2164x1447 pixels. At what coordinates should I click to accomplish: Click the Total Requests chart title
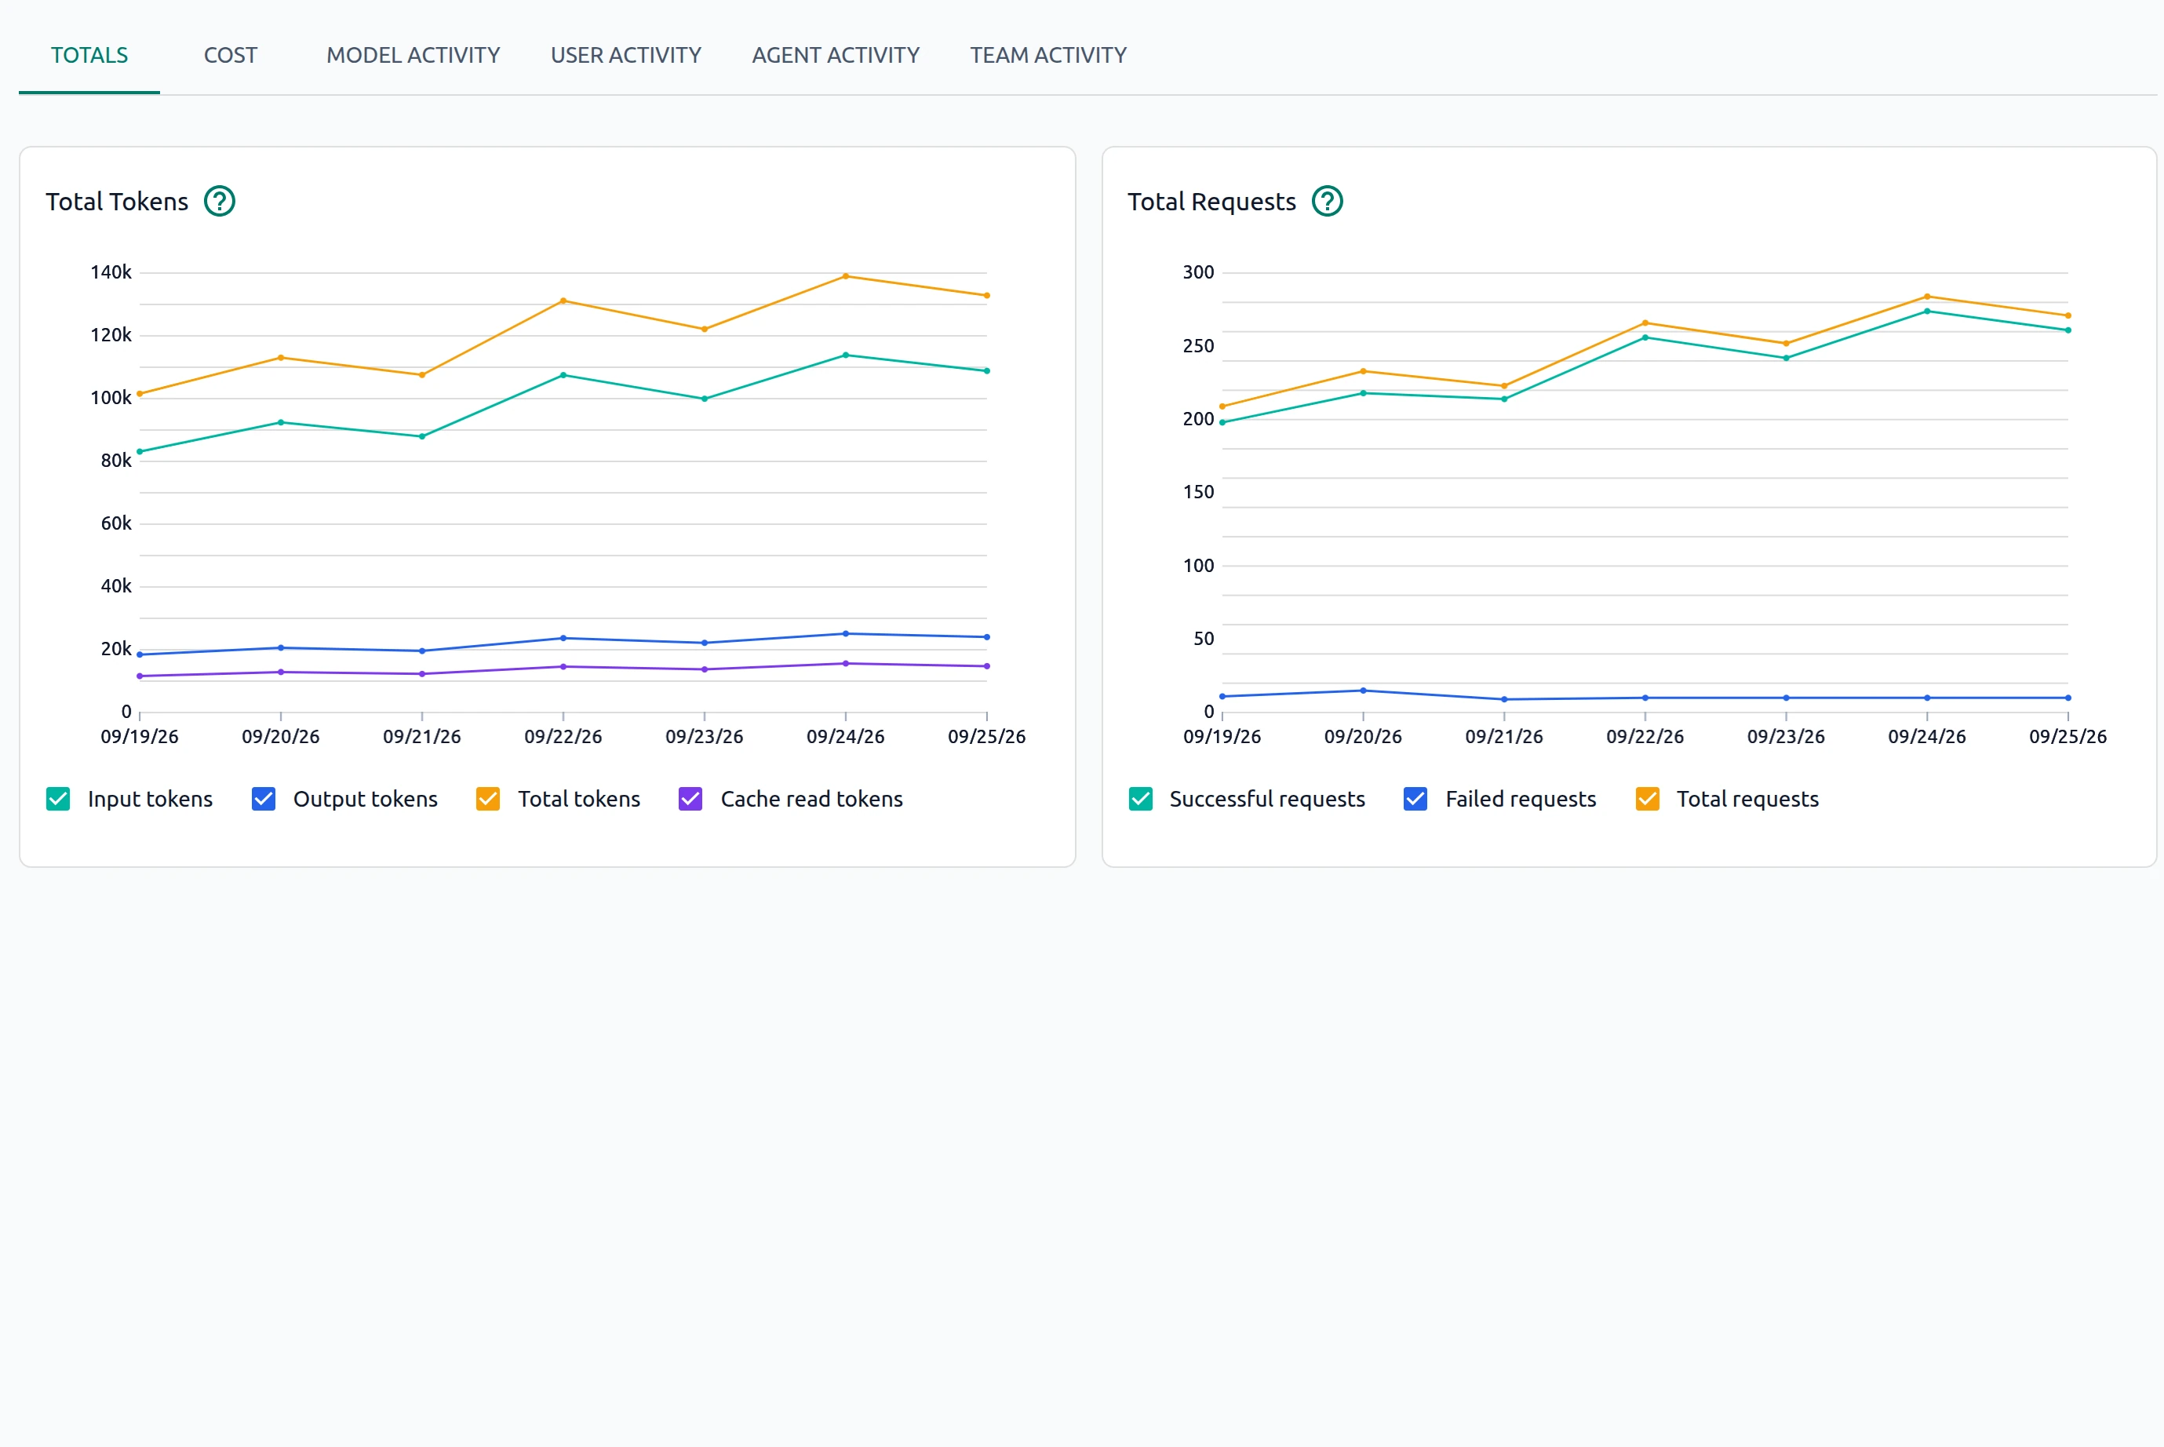tap(1211, 202)
